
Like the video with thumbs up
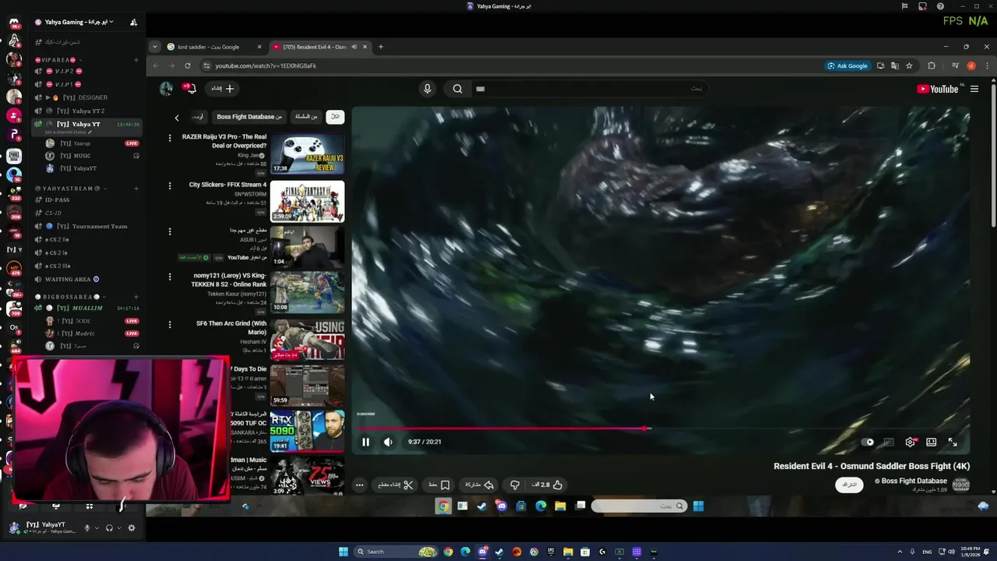549,485
